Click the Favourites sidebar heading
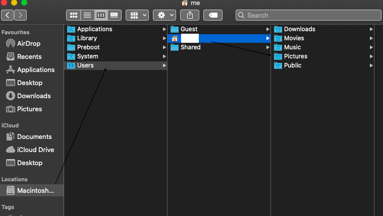 click(x=15, y=32)
